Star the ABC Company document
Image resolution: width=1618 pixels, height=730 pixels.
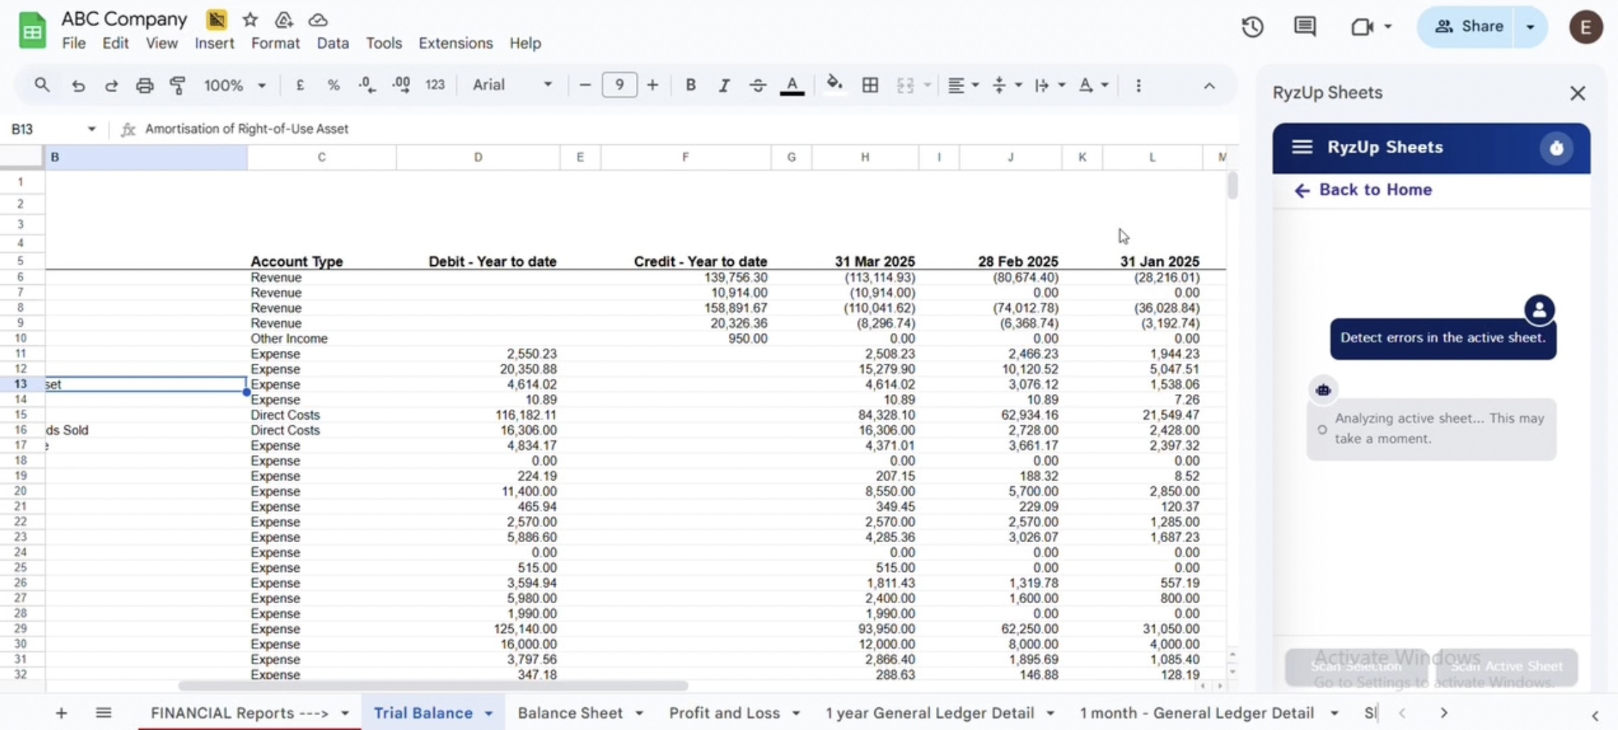tap(250, 20)
